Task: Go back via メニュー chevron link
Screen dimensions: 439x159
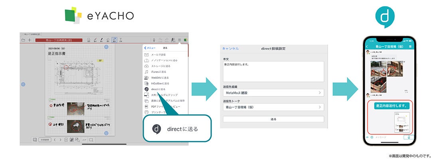Action: tap(150, 48)
